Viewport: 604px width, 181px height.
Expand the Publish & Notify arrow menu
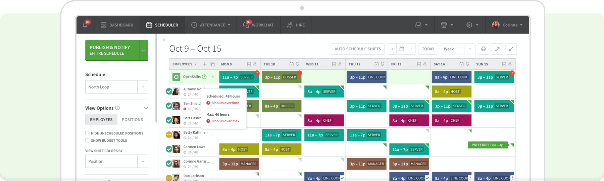click(x=144, y=51)
